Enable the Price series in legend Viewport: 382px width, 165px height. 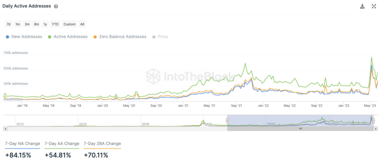tap(160, 37)
